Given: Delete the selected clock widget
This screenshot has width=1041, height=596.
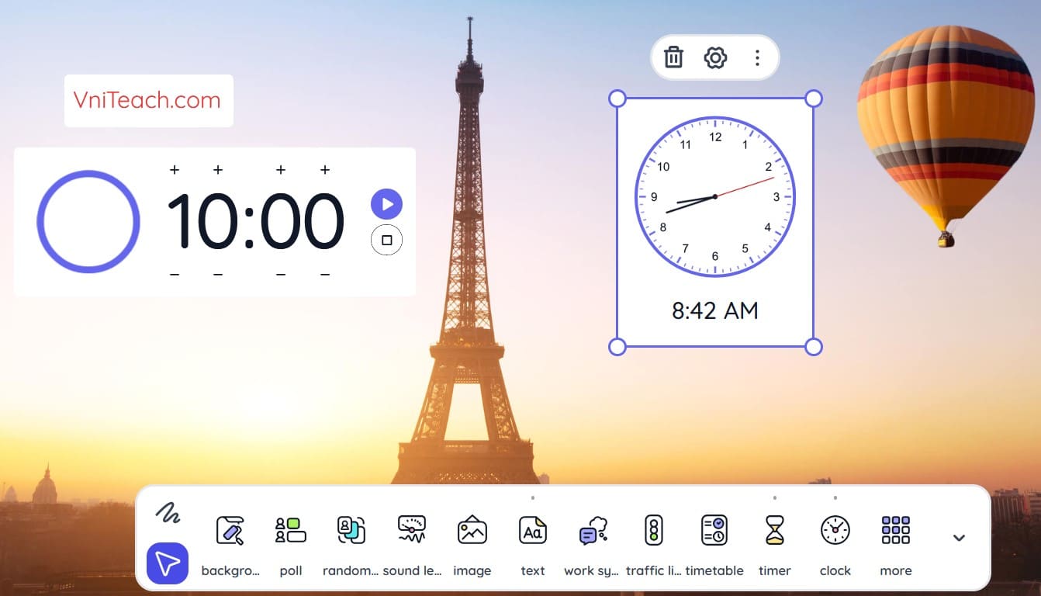Looking at the screenshot, I should [673, 57].
